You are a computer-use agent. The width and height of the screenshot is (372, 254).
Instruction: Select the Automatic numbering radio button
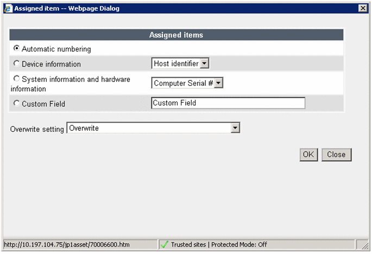click(x=16, y=48)
